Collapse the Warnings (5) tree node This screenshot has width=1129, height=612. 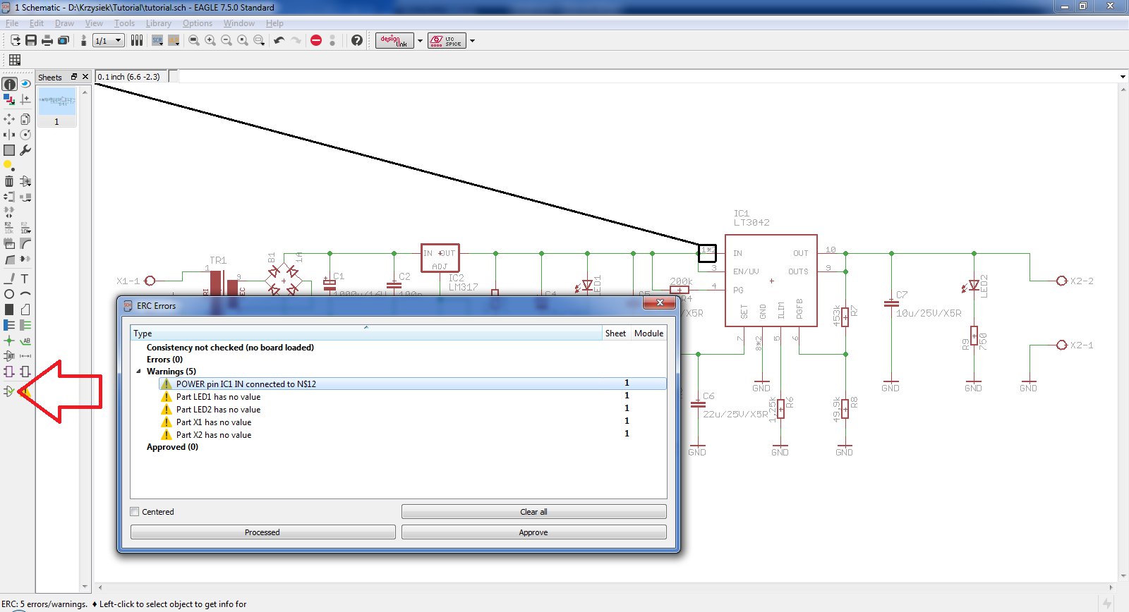138,372
